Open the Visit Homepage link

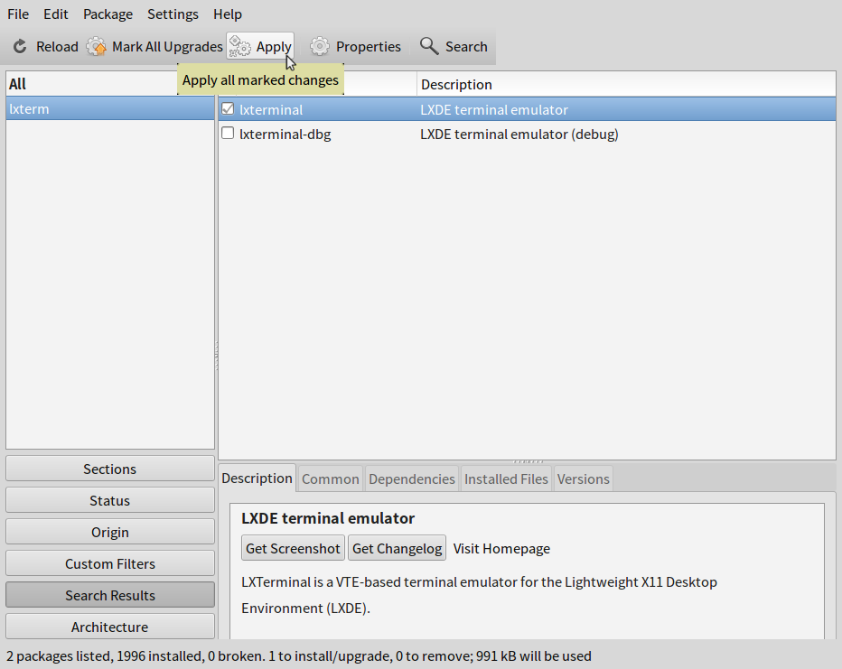pos(501,548)
